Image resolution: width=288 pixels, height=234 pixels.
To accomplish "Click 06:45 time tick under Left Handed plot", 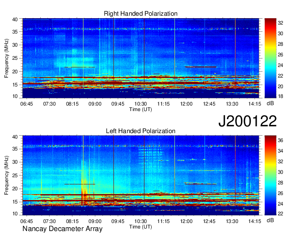I will (26, 221).
